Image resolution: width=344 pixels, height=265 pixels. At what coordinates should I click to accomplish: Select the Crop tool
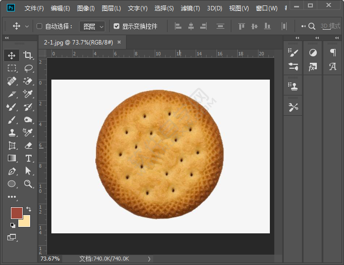(x=28, y=55)
